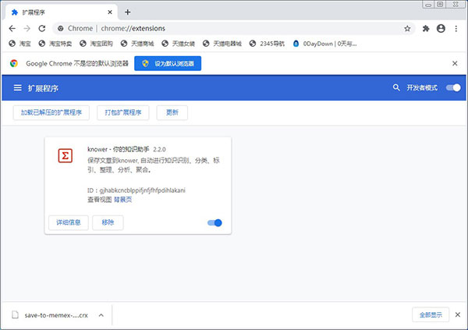Click 加载已解压的扩展程序 button
Image resolution: width=468 pixels, height=330 pixels.
point(51,112)
